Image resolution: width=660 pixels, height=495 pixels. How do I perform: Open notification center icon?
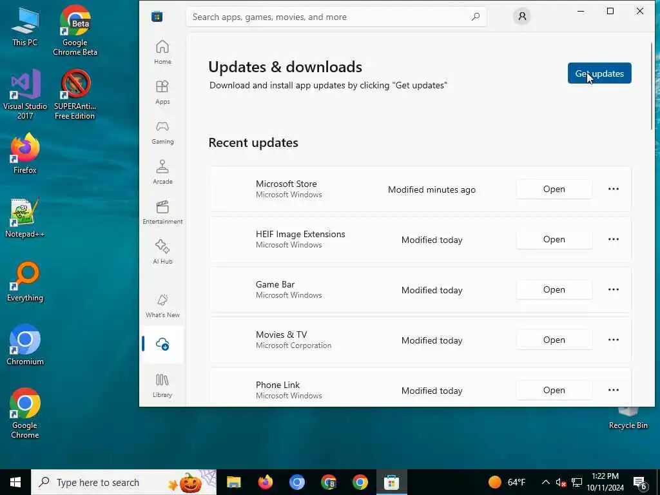(640, 483)
